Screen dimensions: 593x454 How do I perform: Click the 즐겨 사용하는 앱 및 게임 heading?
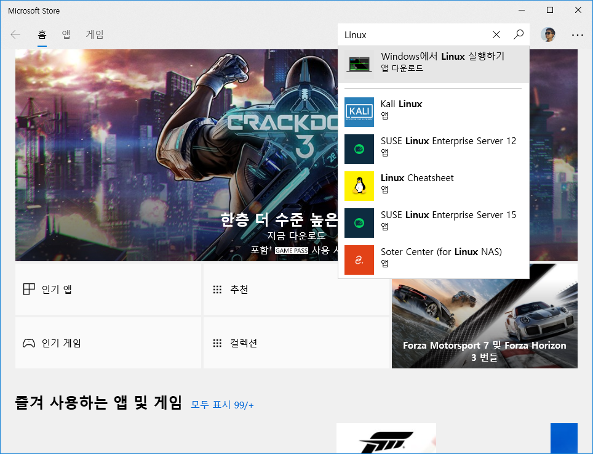click(x=98, y=402)
